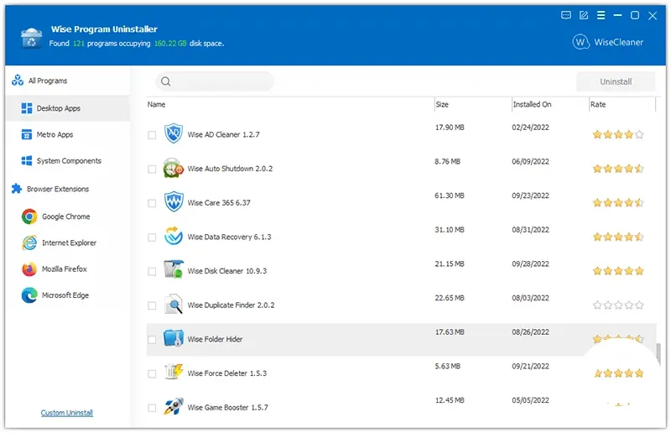Tick the Wise Care 365 checkbox
This screenshot has width=671, height=433.
click(152, 203)
